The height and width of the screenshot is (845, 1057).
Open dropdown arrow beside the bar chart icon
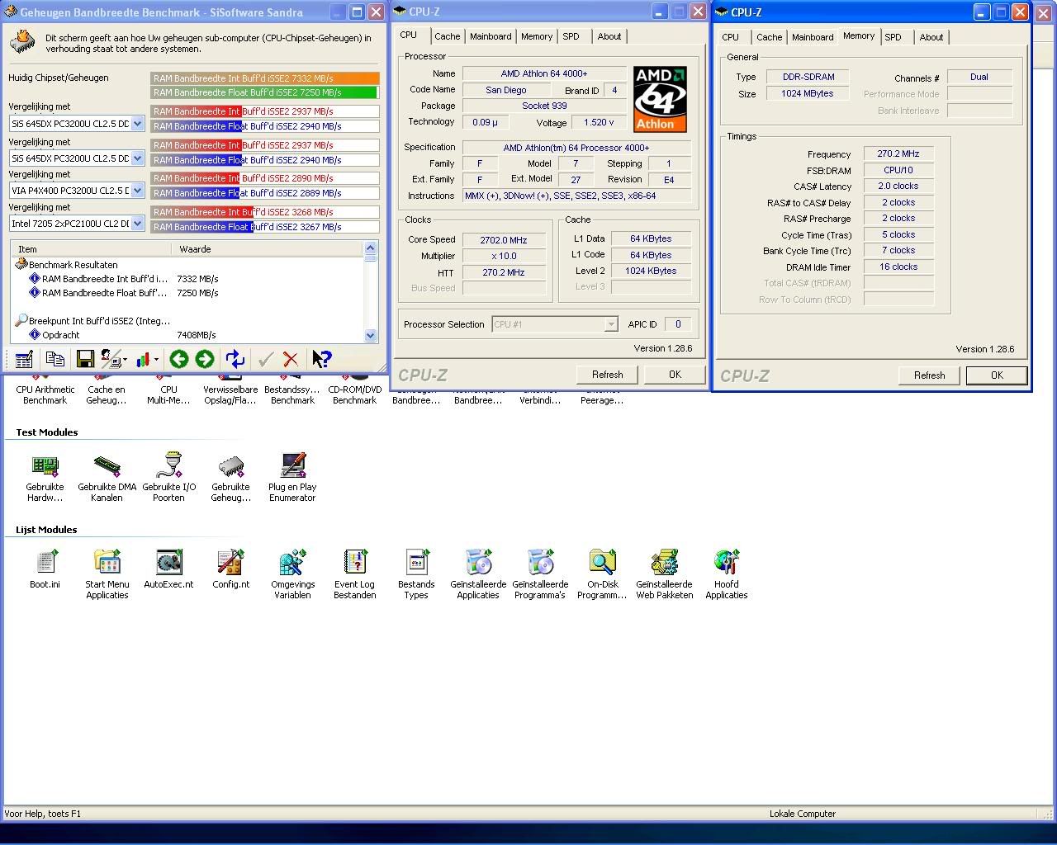tap(157, 360)
